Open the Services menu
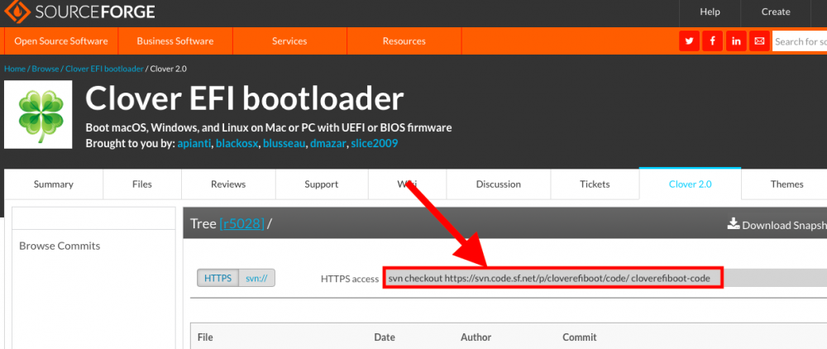The height and width of the screenshot is (349, 827). click(x=289, y=41)
